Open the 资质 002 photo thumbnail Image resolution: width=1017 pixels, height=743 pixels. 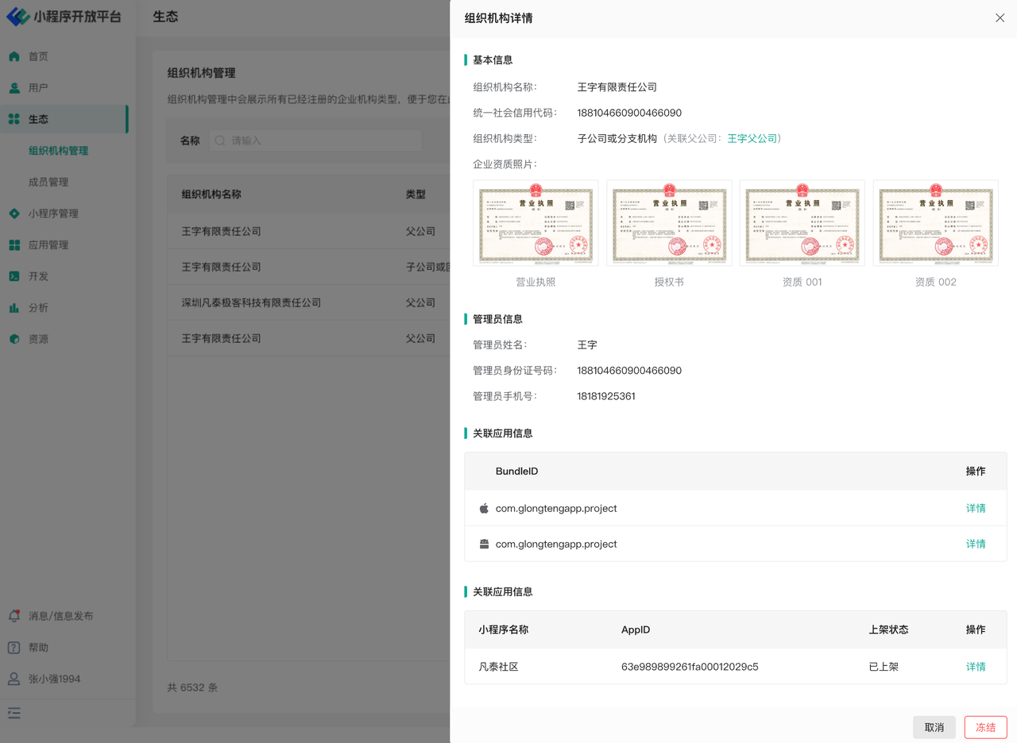[935, 223]
